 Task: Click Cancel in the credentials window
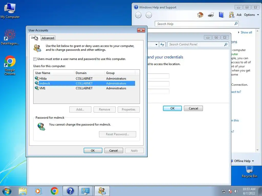(193, 108)
